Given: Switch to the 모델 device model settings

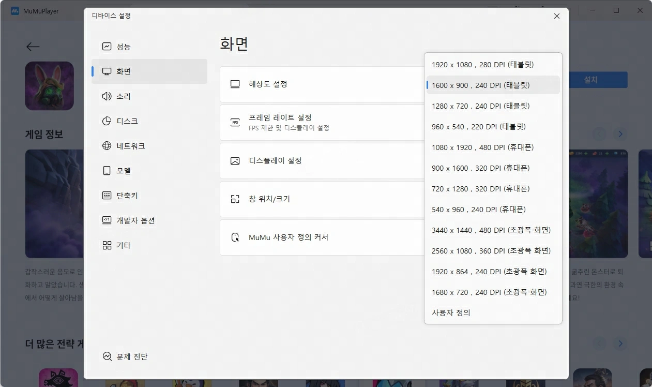Looking at the screenshot, I should tap(149, 171).
